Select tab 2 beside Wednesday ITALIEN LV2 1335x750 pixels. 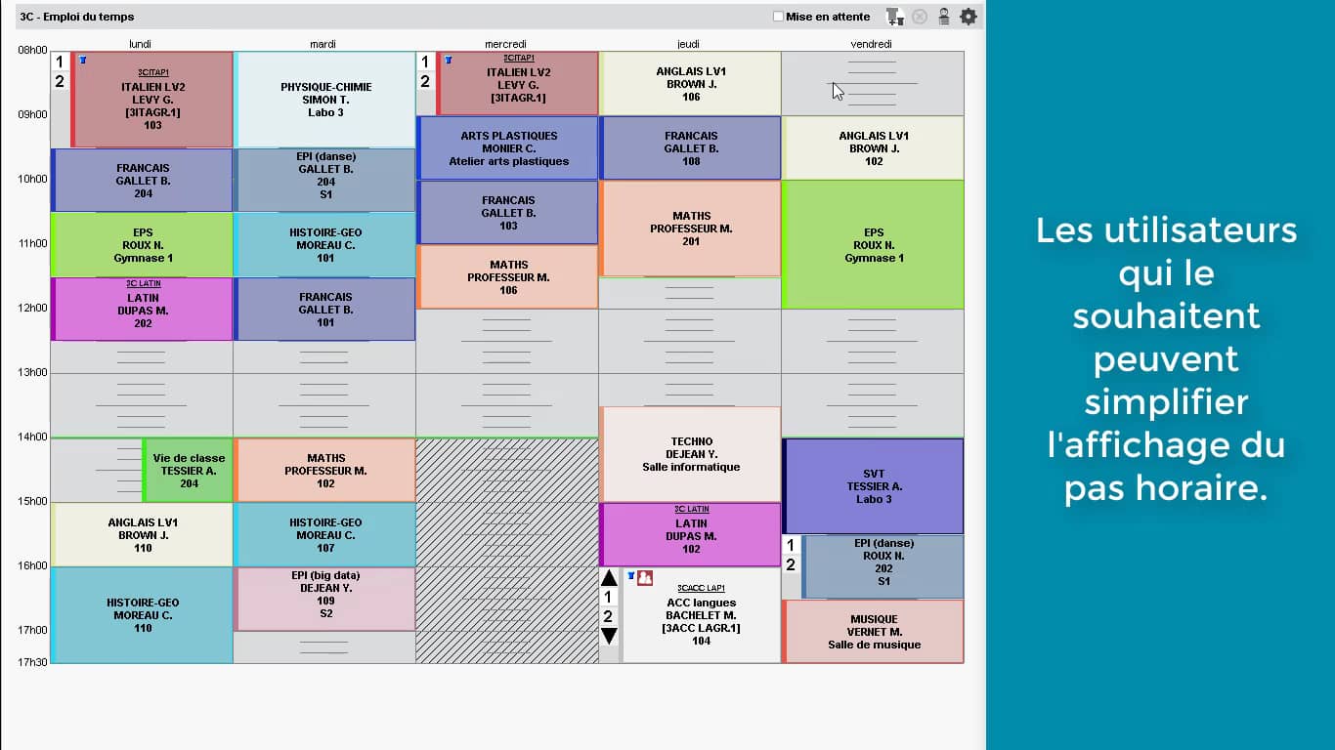click(x=425, y=82)
